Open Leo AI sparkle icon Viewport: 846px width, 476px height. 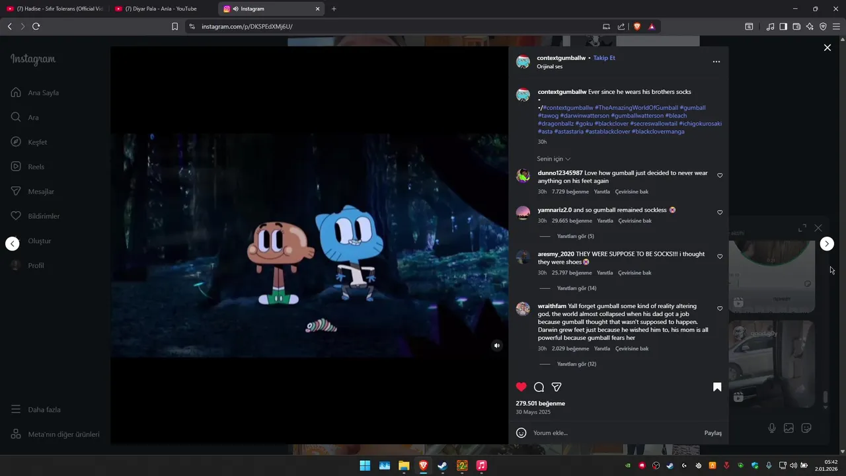(x=810, y=26)
